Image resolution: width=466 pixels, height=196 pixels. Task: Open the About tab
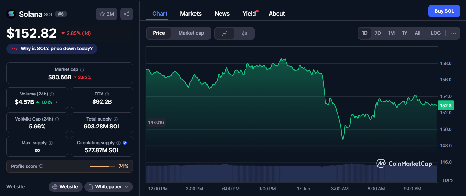point(277,14)
